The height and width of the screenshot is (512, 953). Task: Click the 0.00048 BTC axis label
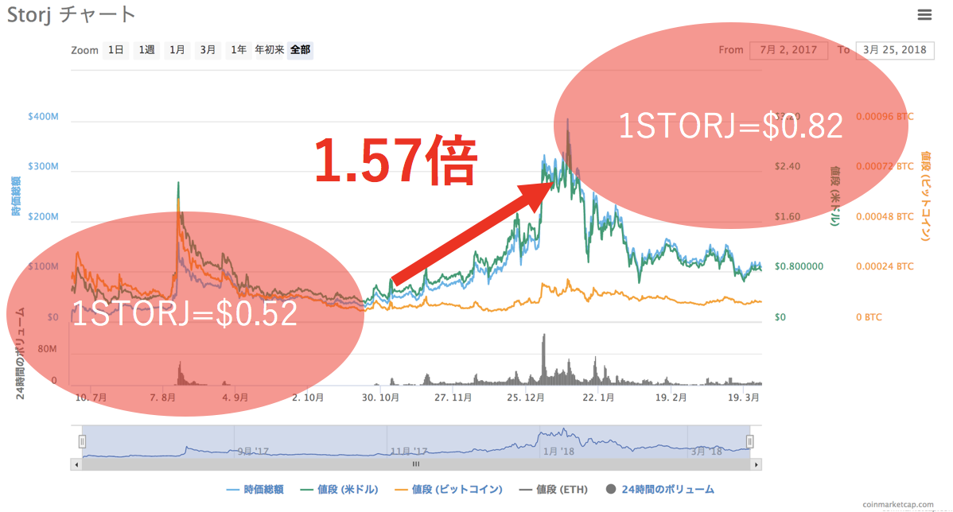pyautogui.click(x=885, y=217)
